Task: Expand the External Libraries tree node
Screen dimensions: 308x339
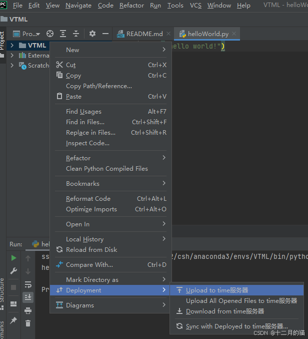Action: click(12, 56)
